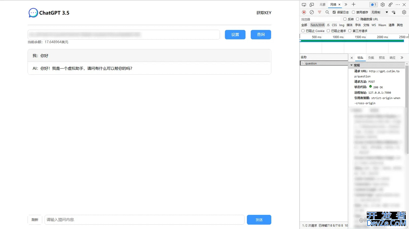Uncheck the 保留日志 checkbox
This screenshot has height=229, width=409.
[334, 12]
